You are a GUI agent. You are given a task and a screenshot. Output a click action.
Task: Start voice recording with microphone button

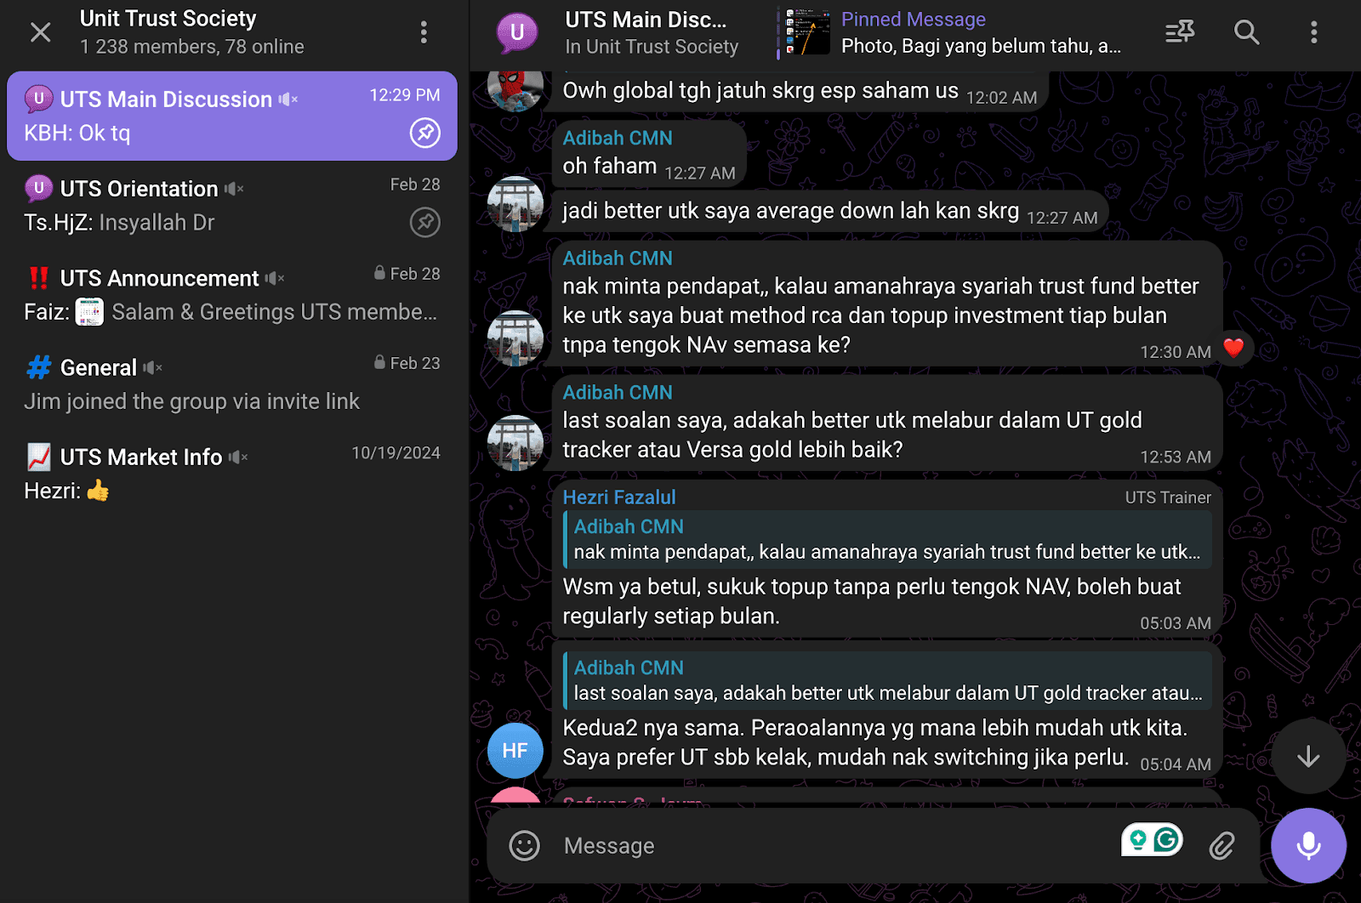1308,845
